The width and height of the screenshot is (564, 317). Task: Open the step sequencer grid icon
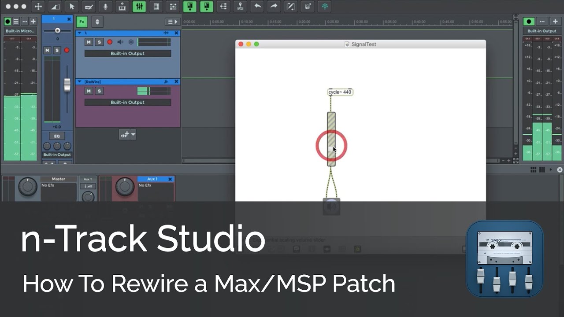point(173,7)
